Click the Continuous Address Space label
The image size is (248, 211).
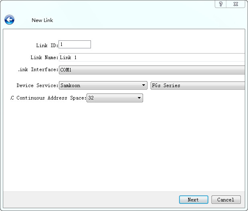48,98
